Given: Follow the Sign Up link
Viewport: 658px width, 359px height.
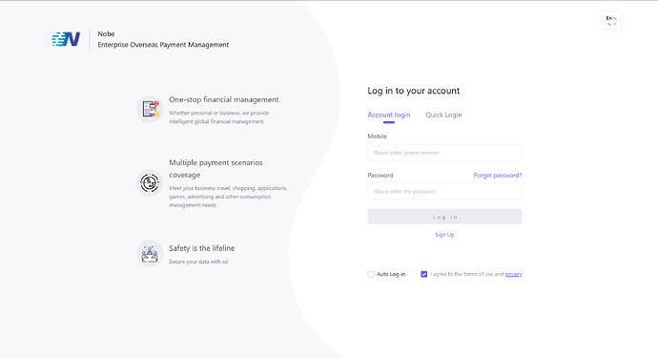Looking at the screenshot, I should pyautogui.click(x=444, y=235).
